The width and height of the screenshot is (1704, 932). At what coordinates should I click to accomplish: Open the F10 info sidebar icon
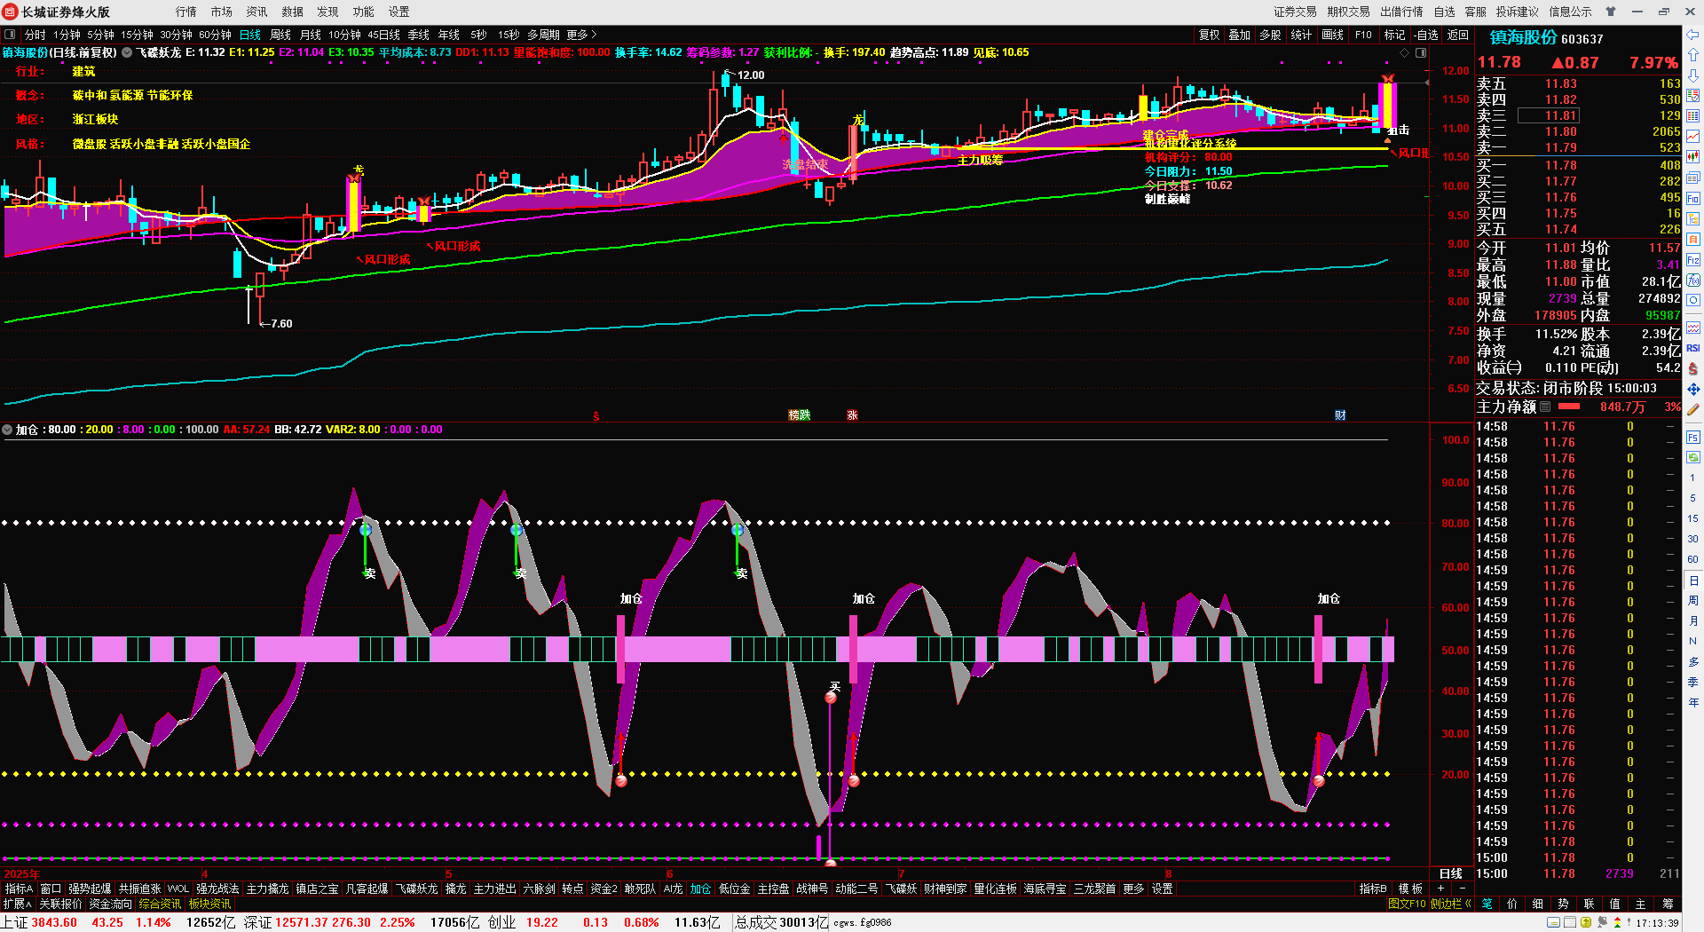(1693, 199)
